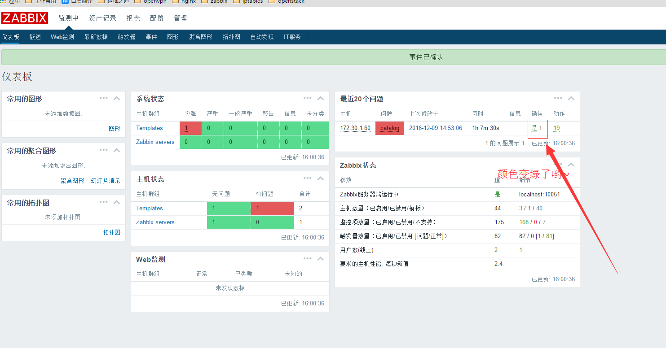Switch to the 最新数据 tab

click(x=96, y=37)
